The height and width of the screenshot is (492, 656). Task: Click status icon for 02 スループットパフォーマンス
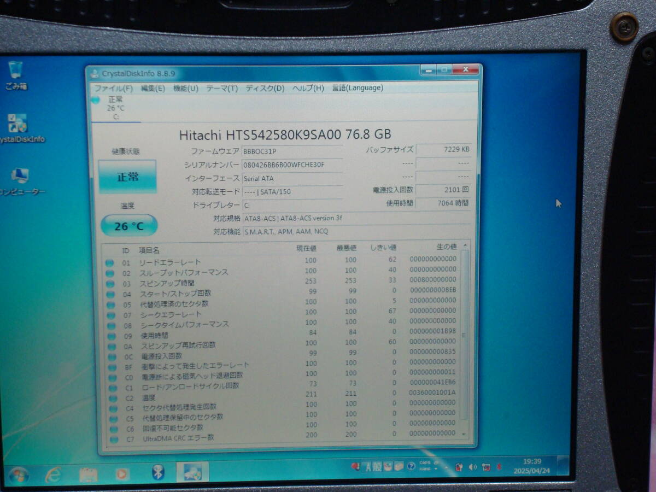[110, 273]
